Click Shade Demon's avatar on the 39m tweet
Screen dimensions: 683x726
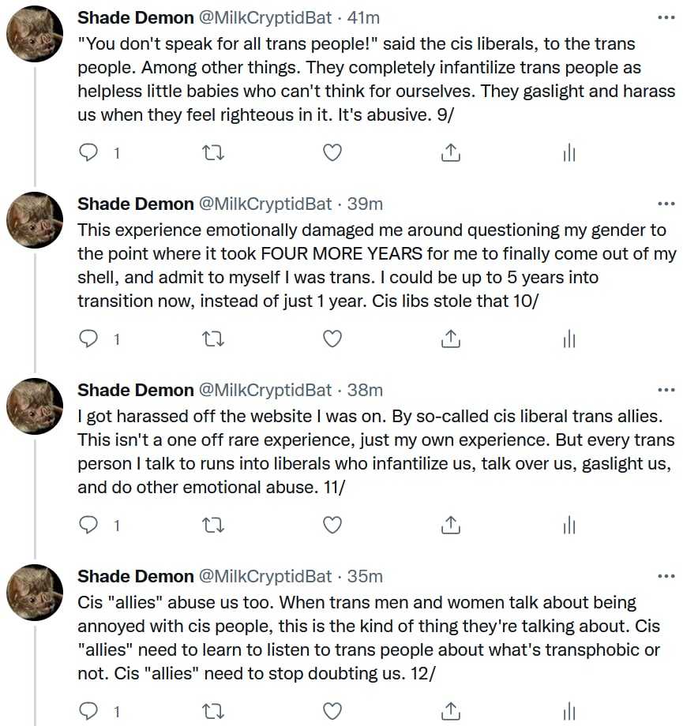(35, 219)
